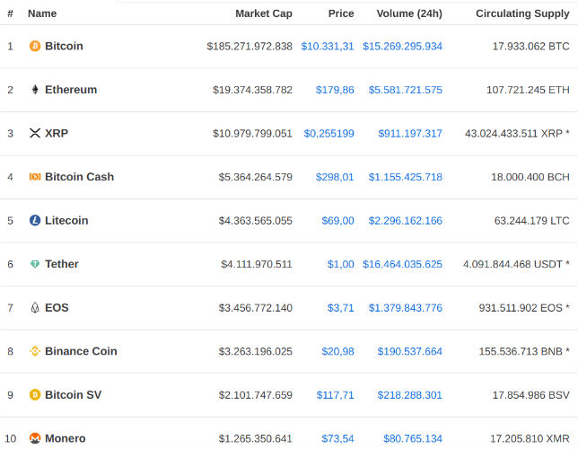578x449 pixels.
Task: Select supply 4.091.844.468 USDT
Action: tap(512, 264)
